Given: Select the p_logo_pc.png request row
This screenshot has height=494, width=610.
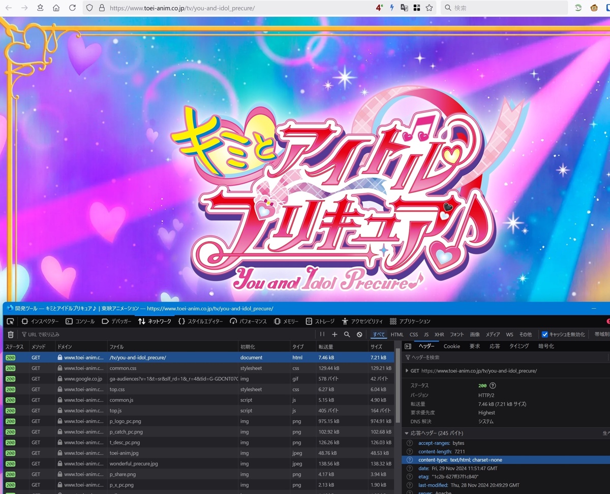Looking at the screenshot, I should (199, 421).
